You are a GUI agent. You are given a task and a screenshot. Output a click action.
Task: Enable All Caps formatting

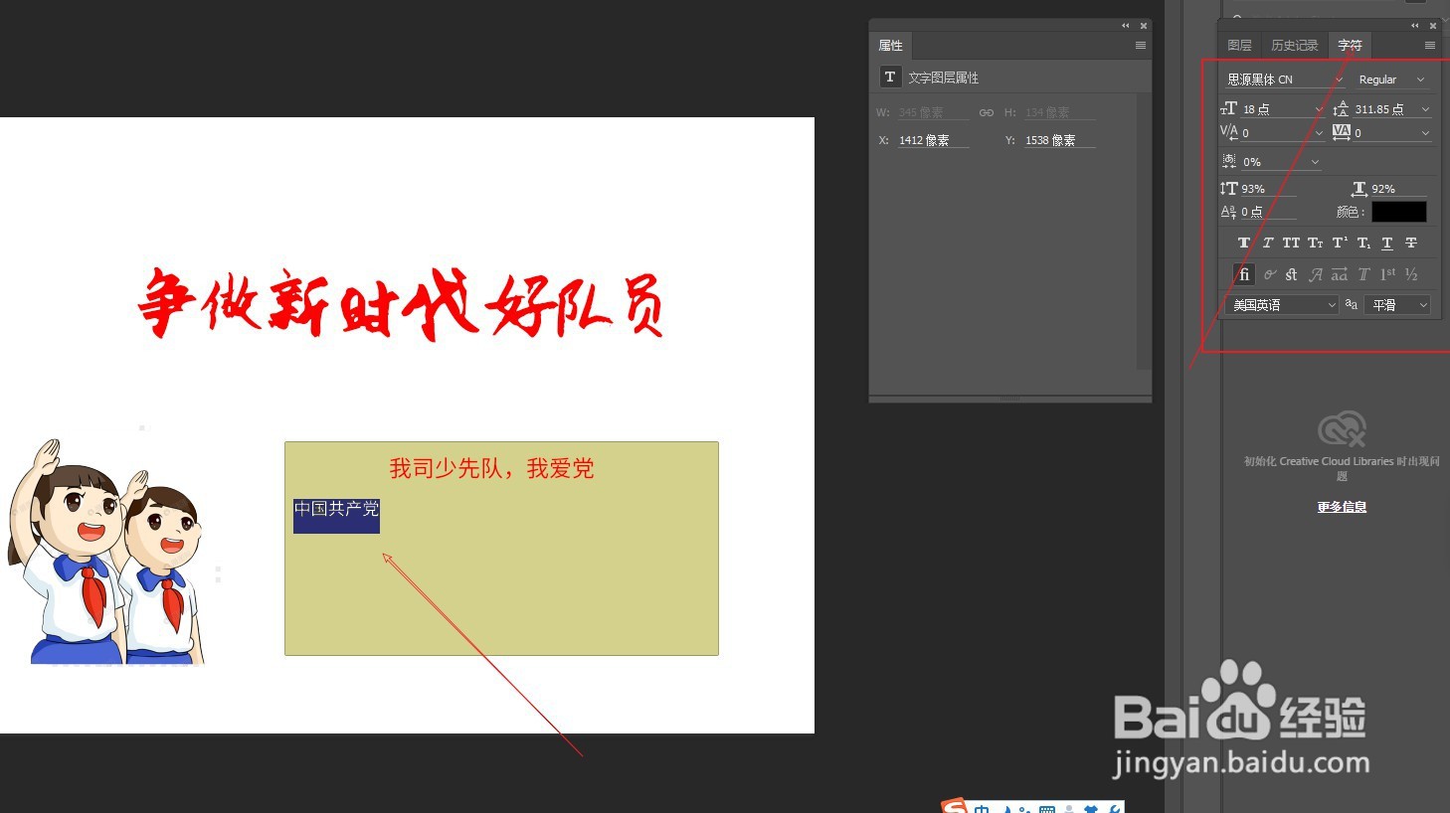tap(1291, 243)
